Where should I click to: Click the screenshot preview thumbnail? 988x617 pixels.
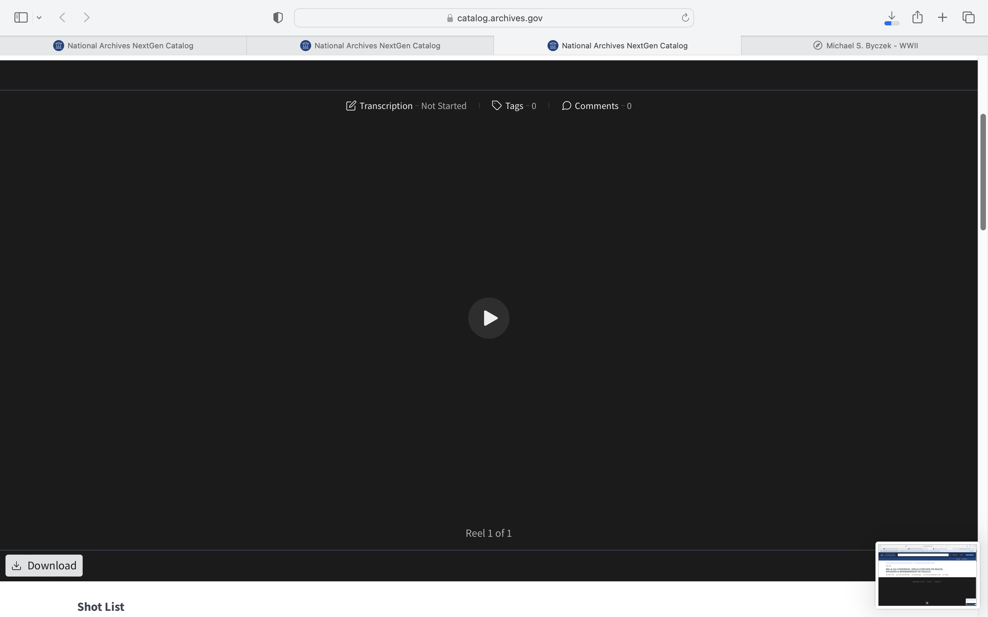point(927,574)
